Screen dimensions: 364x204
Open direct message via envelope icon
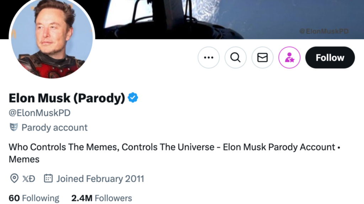[x=262, y=57]
